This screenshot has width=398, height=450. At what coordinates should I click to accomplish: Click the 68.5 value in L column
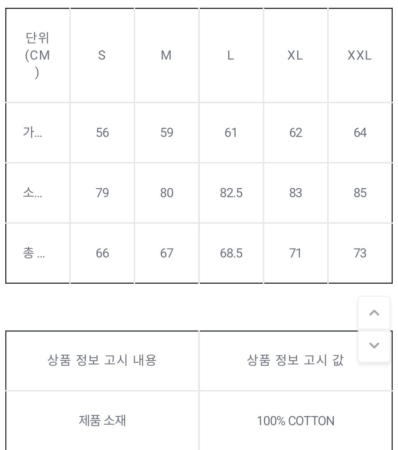231,253
